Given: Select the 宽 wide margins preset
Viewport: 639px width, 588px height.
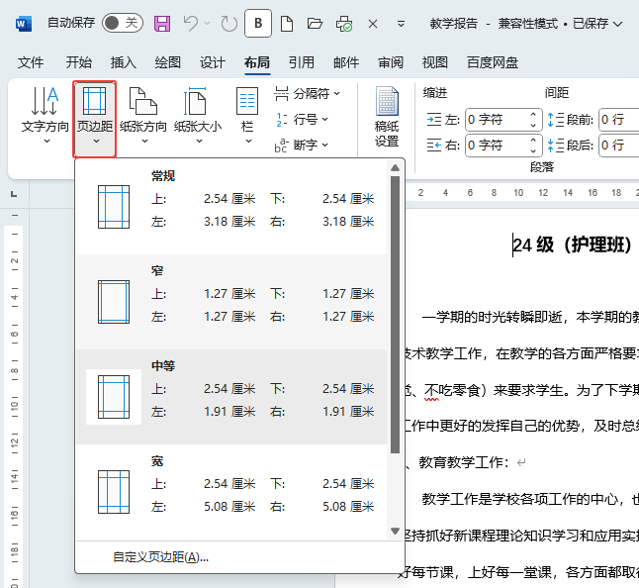Looking at the screenshot, I should coord(231,492).
